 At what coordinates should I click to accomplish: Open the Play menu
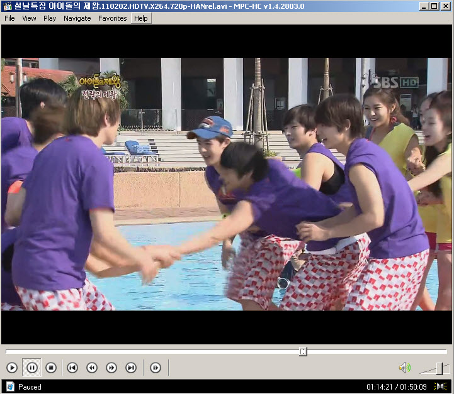click(50, 18)
